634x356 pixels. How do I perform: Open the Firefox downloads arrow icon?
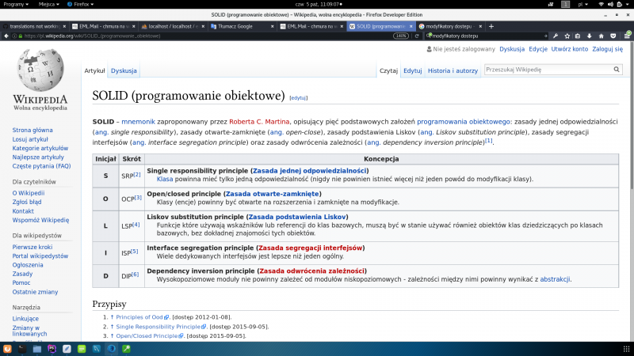click(x=588, y=36)
